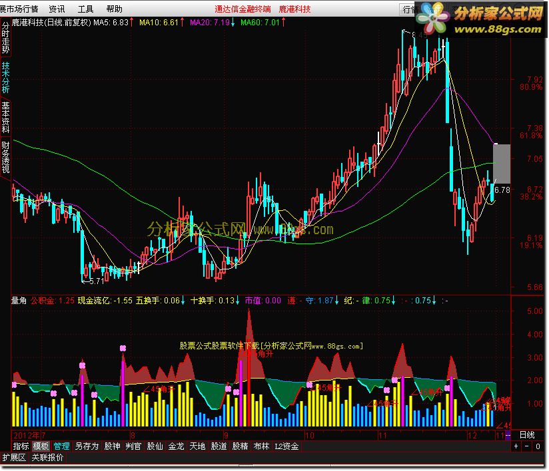The image size is (549, 471).
Task: Click the 0 reset button at bottom right
Action: (x=538, y=446)
